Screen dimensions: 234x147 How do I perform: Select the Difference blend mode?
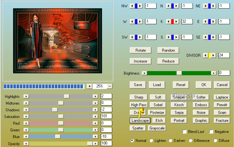pos(190,141)
